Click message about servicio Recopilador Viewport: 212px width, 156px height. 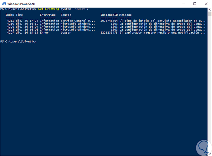tap(162, 21)
